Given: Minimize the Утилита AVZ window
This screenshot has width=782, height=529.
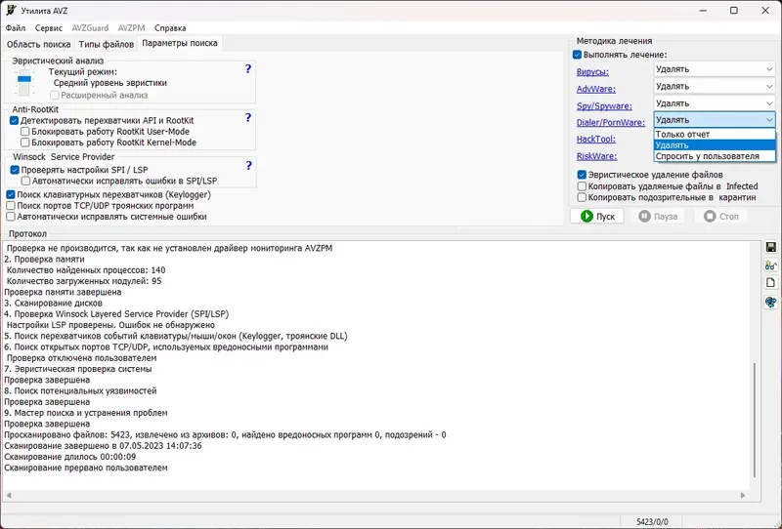Looking at the screenshot, I should point(703,11).
